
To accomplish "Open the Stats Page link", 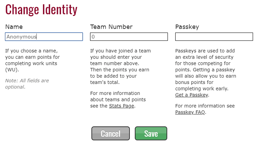I will 122,106.
